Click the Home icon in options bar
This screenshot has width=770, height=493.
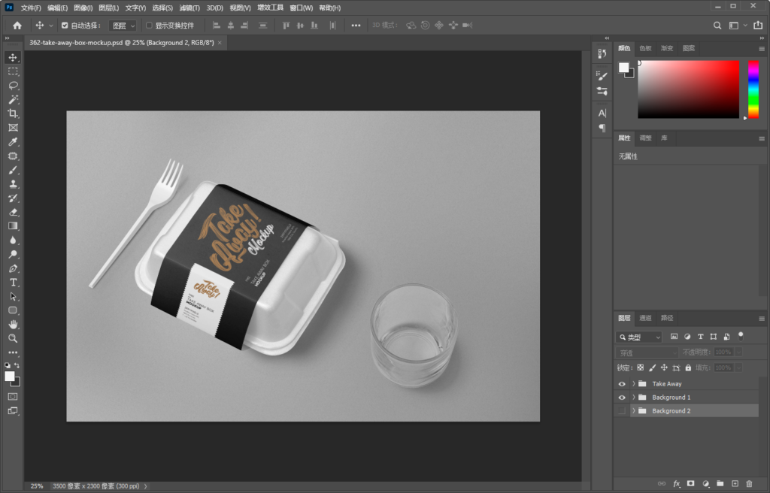(17, 26)
